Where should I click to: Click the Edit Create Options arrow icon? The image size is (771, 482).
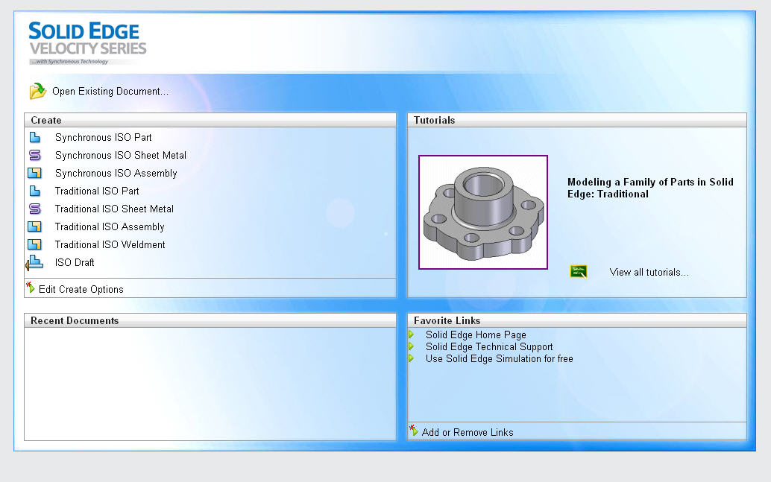31,288
